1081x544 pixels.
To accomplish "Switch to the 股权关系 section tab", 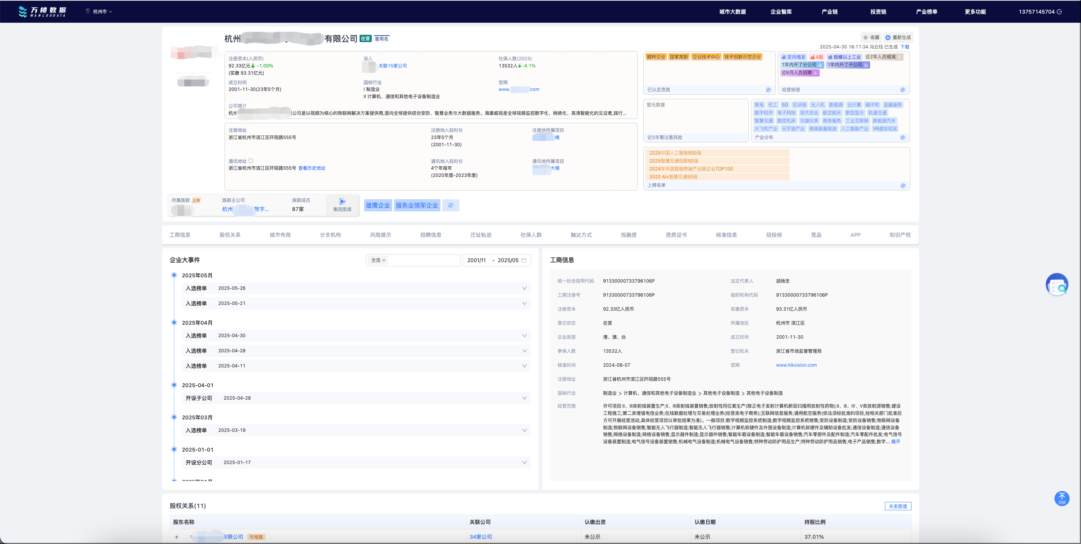I will [x=229, y=235].
